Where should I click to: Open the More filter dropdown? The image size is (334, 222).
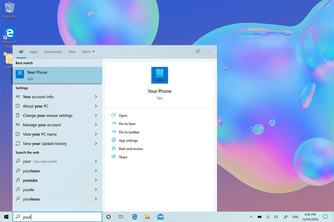[88, 51]
